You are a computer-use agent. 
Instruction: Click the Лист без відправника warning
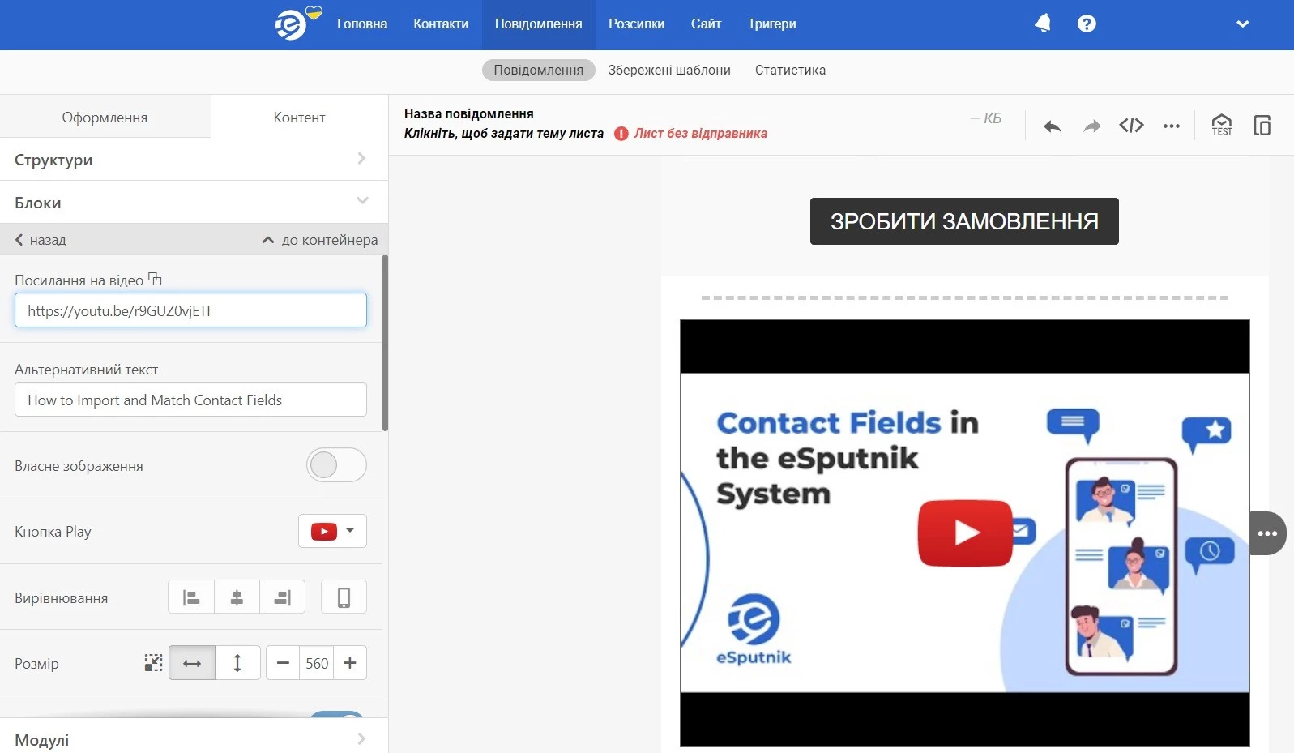click(700, 133)
